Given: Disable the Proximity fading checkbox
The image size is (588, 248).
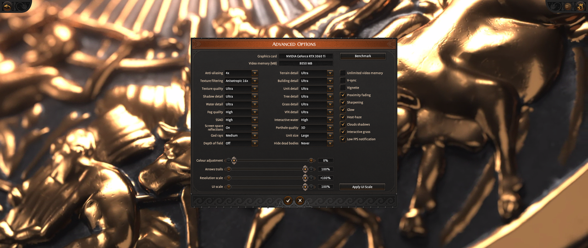Looking at the screenshot, I should (343, 95).
